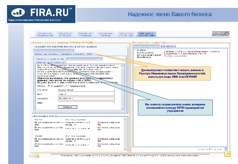Click the Фамилия input field
238x164 pixels.
(86, 90)
